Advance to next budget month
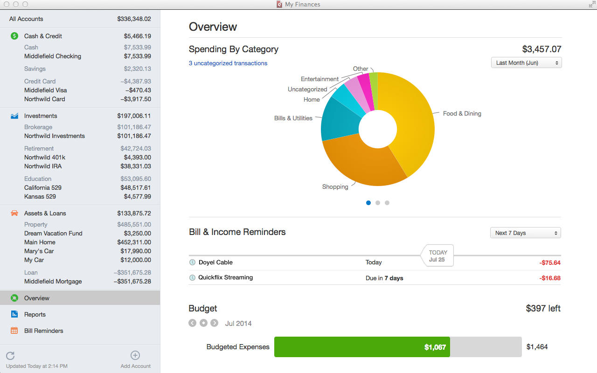 (214, 323)
